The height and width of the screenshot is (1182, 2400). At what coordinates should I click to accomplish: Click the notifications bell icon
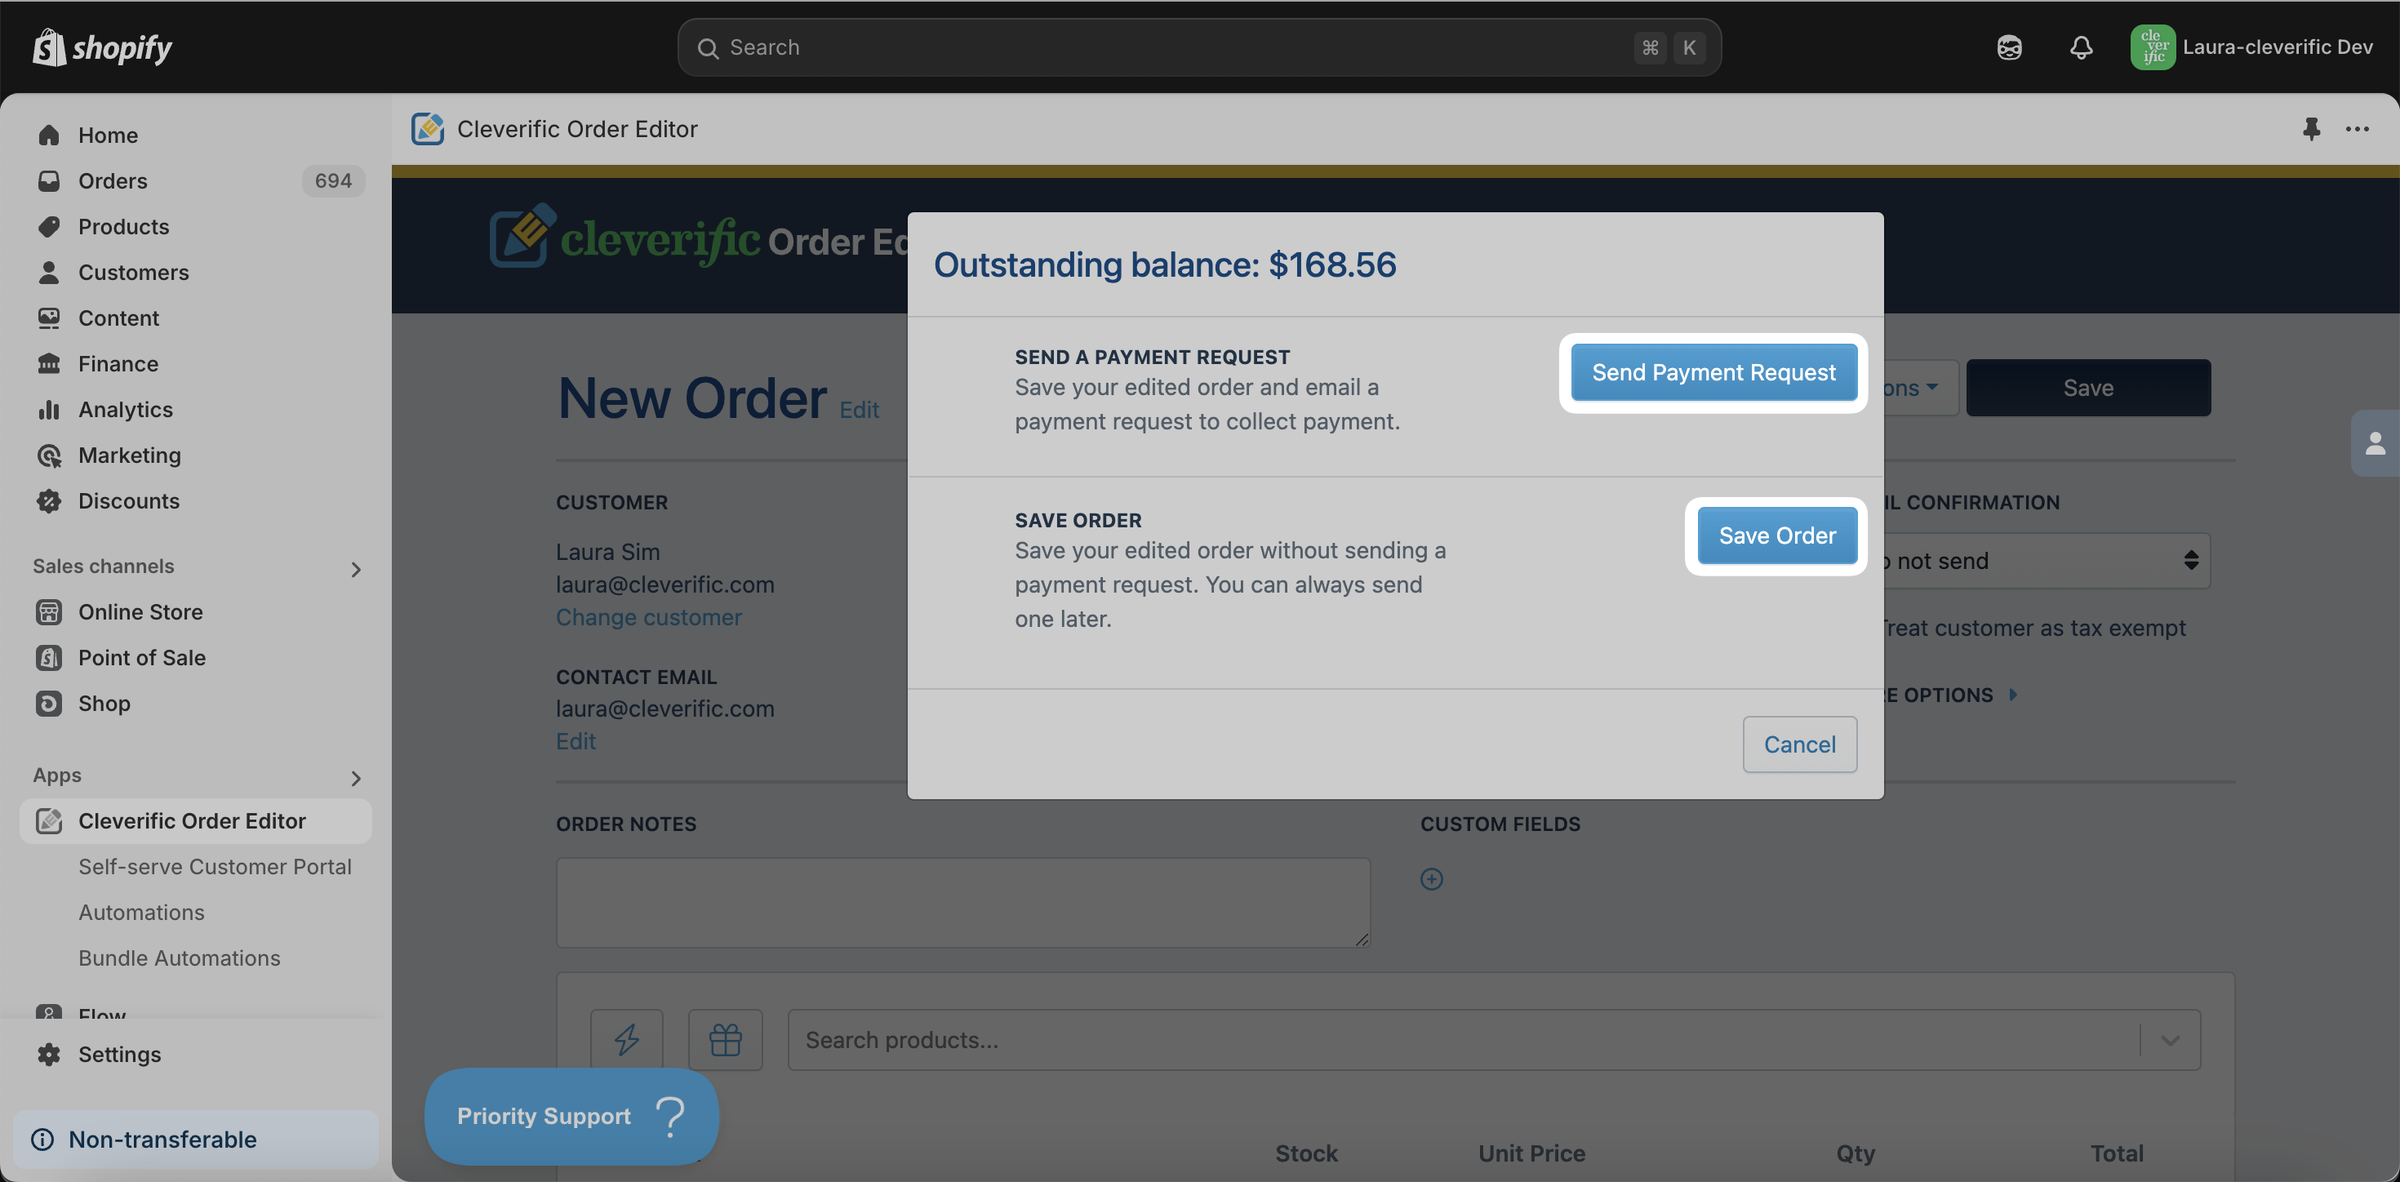[2082, 47]
